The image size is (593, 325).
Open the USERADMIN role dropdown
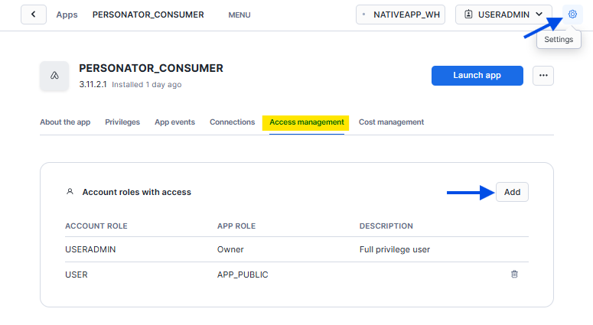tap(503, 15)
